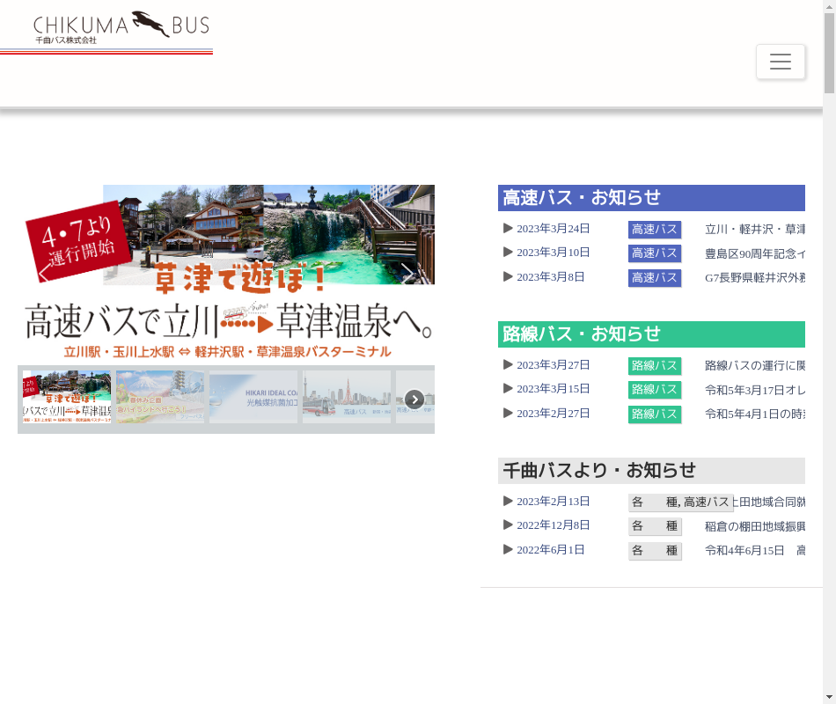
Task: Select the Kusatsu Onsen slide thumbnail
Action: [x=67, y=398]
